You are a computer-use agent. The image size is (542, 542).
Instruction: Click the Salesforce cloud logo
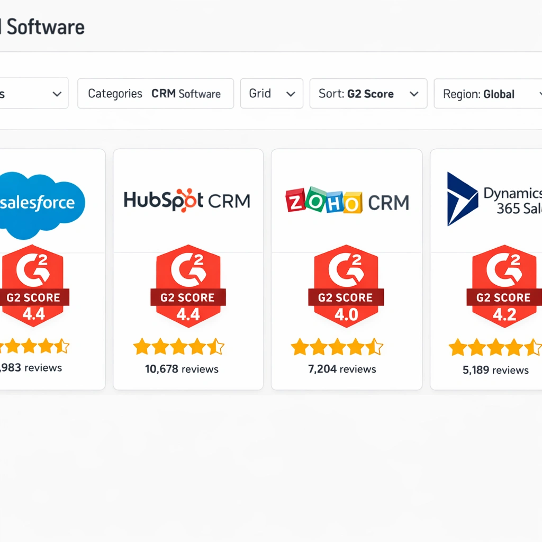(40, 204)
